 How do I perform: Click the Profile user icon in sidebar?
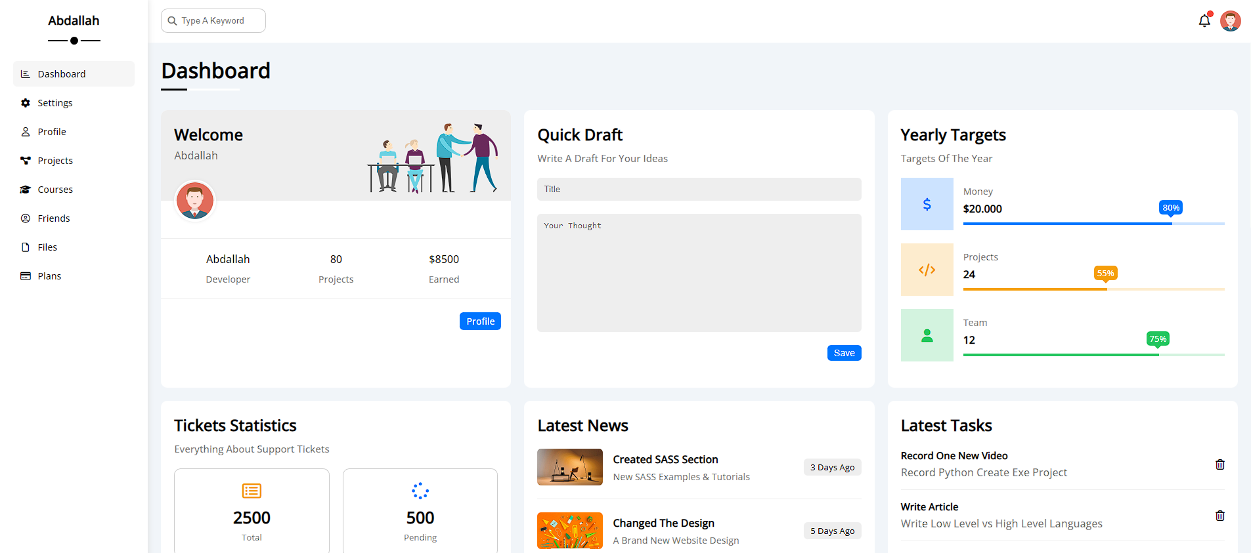click(x=26, y=132)
